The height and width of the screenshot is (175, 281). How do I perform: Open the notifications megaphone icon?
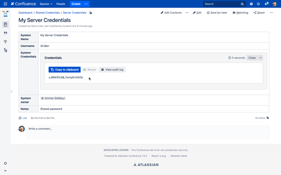[266, 4]
